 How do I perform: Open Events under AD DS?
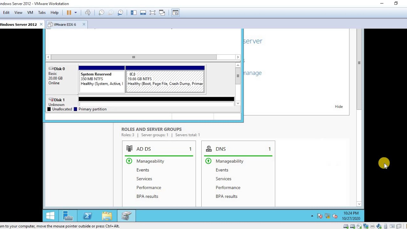click(143, 170)
